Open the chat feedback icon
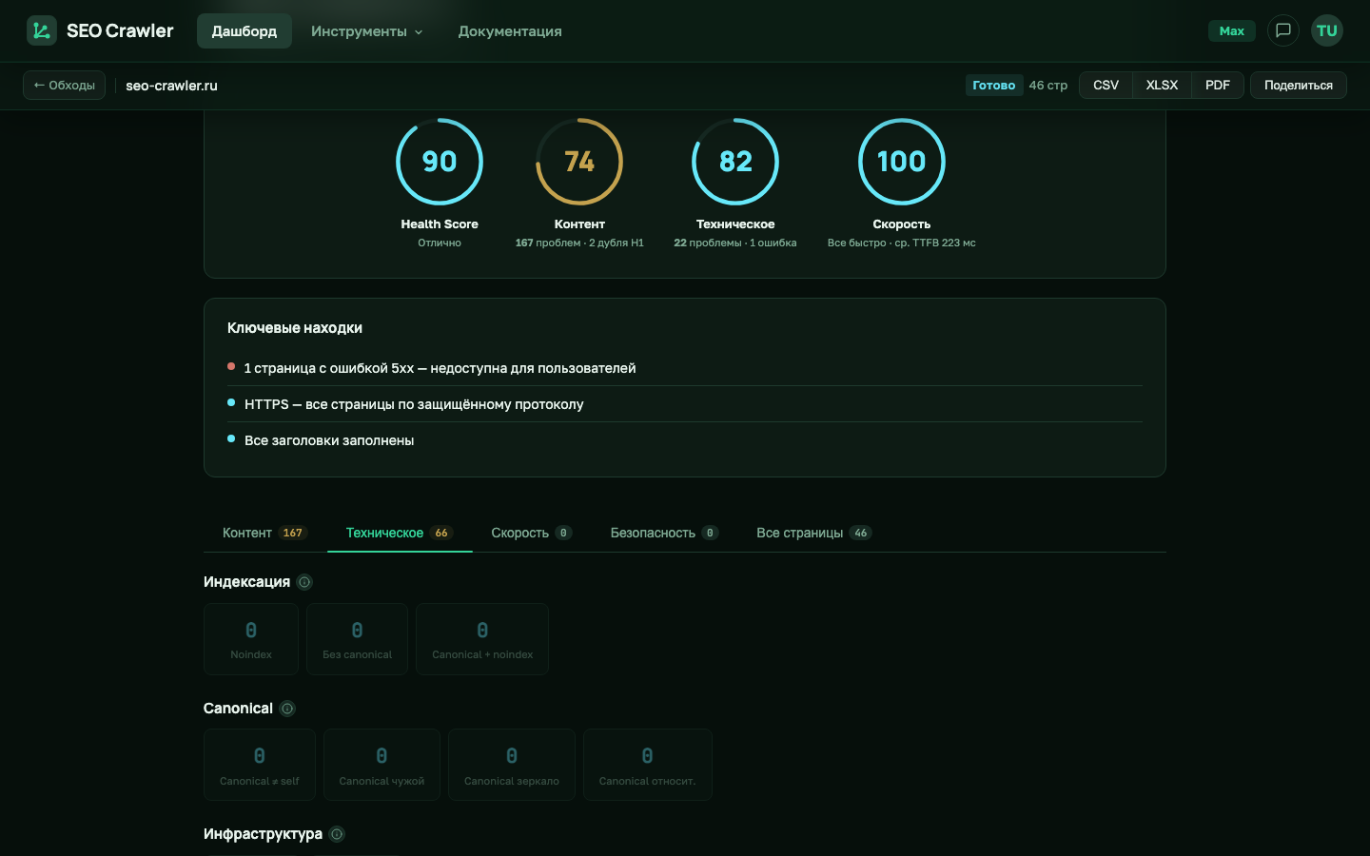Image resolution: width=1370 pixels, height=856 pixels. 1282,30
